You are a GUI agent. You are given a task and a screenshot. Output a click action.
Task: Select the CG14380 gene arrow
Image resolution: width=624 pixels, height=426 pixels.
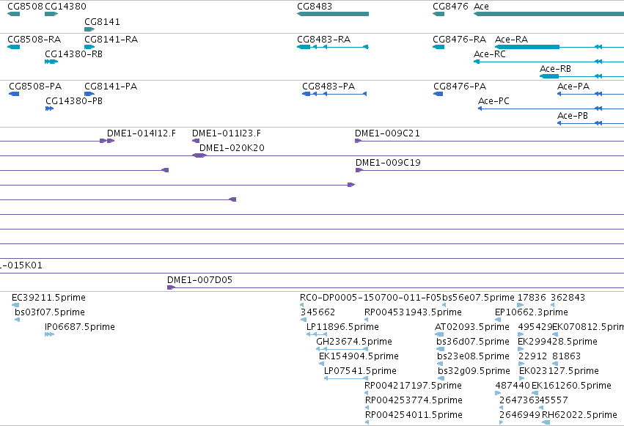[x=51, y=14]
